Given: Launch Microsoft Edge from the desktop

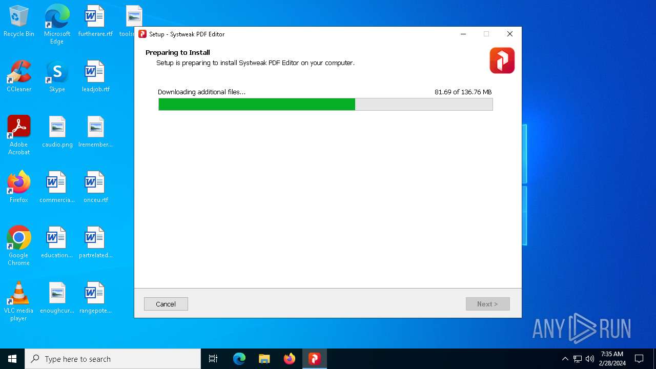Looking at the screenshot, I should pyautogui.click(x=57, y=24).
